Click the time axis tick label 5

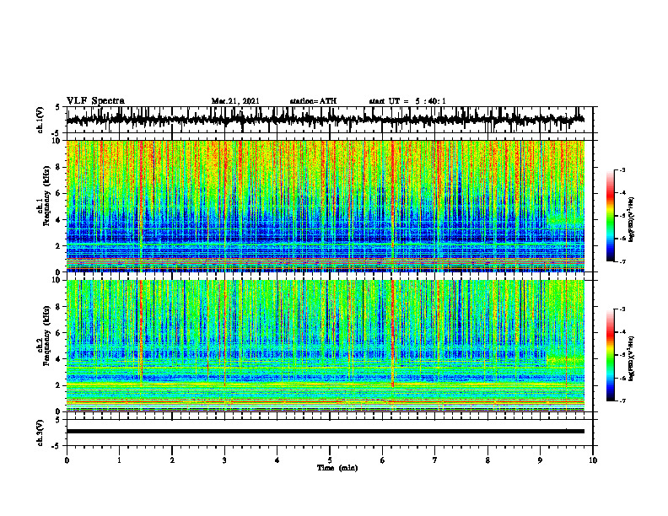pyautogui.click(x=330, y=460)
